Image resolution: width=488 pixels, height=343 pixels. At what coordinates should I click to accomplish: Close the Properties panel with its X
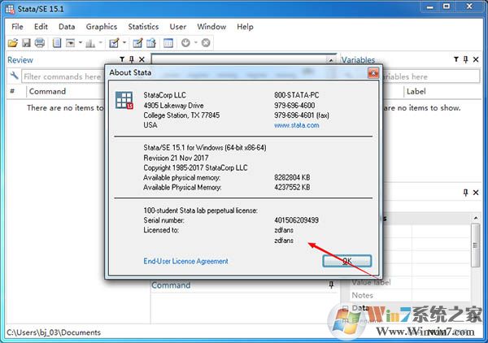tap(476, 193)
